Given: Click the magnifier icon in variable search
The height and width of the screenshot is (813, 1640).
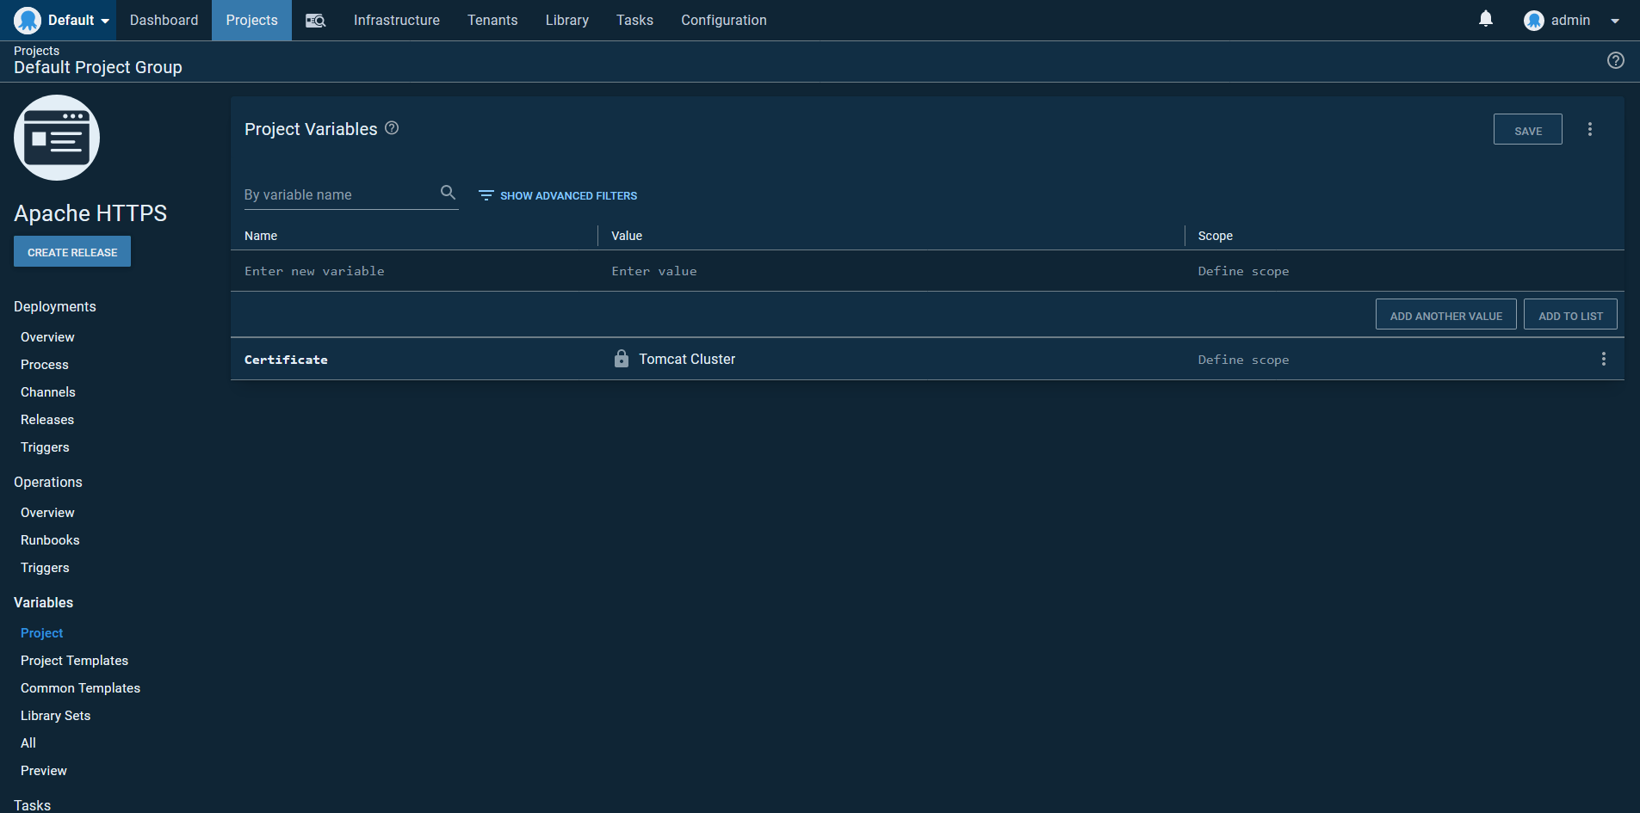Looking at the screenshot, I should coord(448,193).
